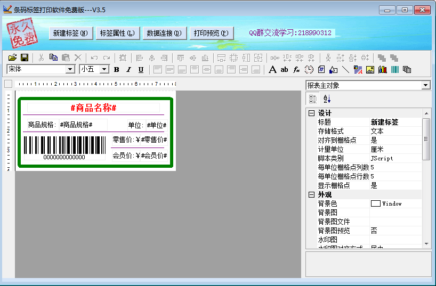Click the 新建标签 button

tap(71, 33)
